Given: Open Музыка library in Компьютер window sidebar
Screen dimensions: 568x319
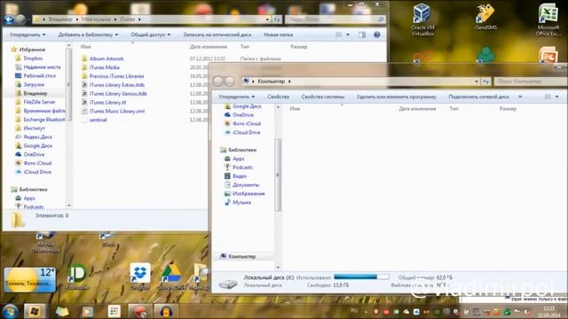Looking at the screenshot, I should click(241, 202).
